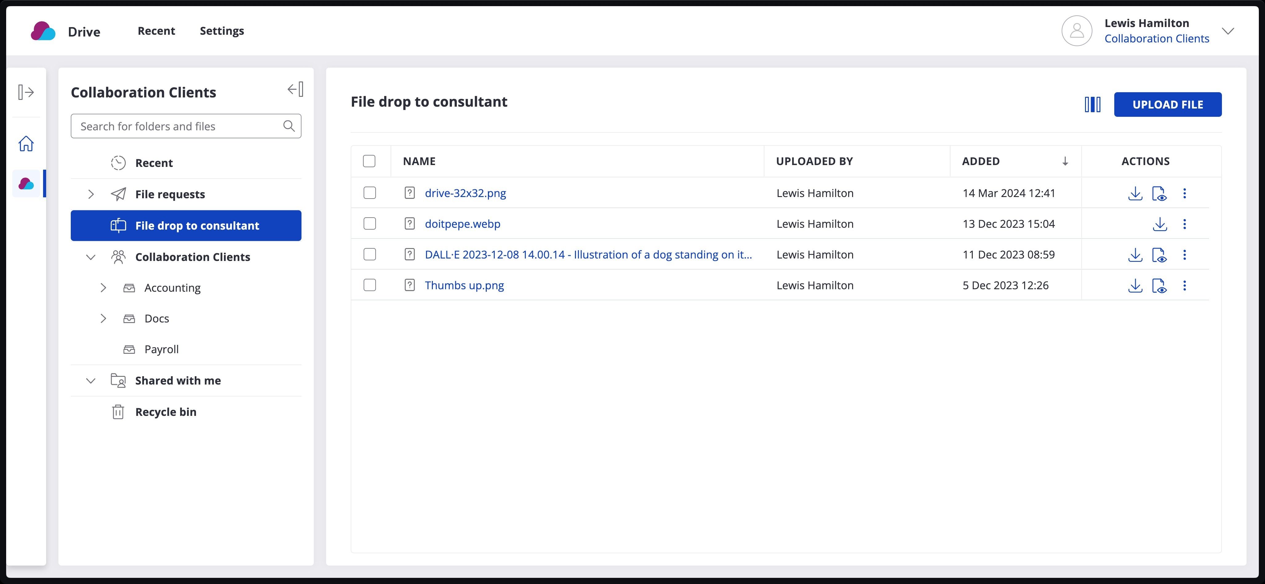Collapse the folder sidebar panel
This screenshot has width=1265, height=584.
(295, 89)
